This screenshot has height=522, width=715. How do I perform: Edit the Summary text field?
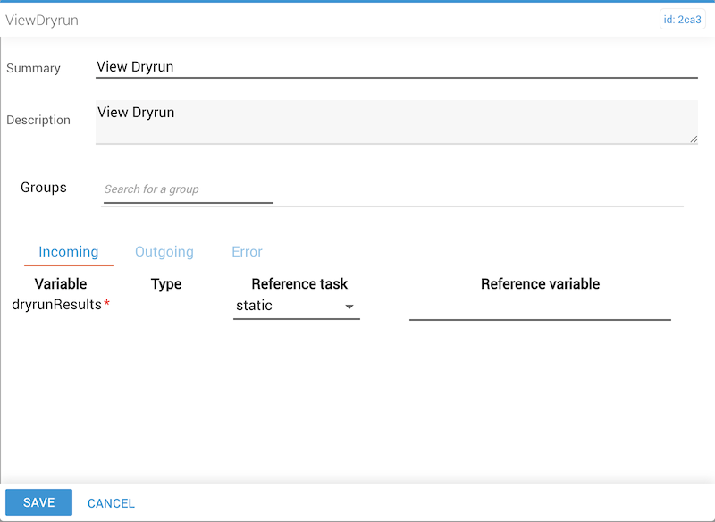397,67
